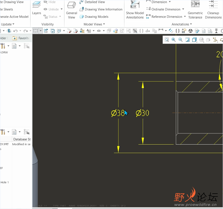Select the Ø30 dimension in drawing
223x209 pixels.
point(142,113)
